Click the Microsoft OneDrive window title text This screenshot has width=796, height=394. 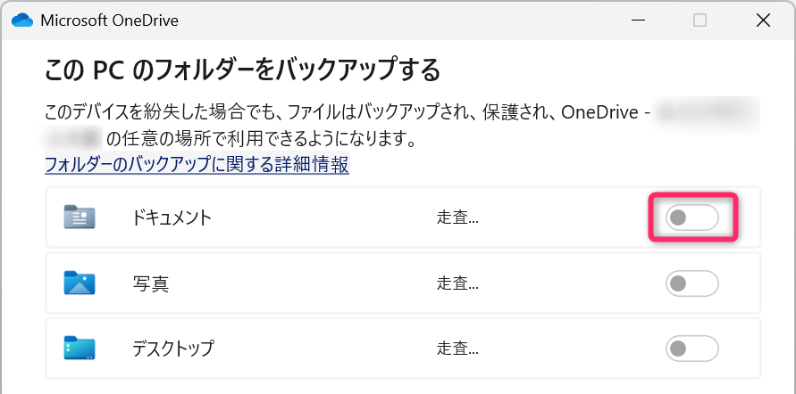pyautogui.click(x=109, y=21)
